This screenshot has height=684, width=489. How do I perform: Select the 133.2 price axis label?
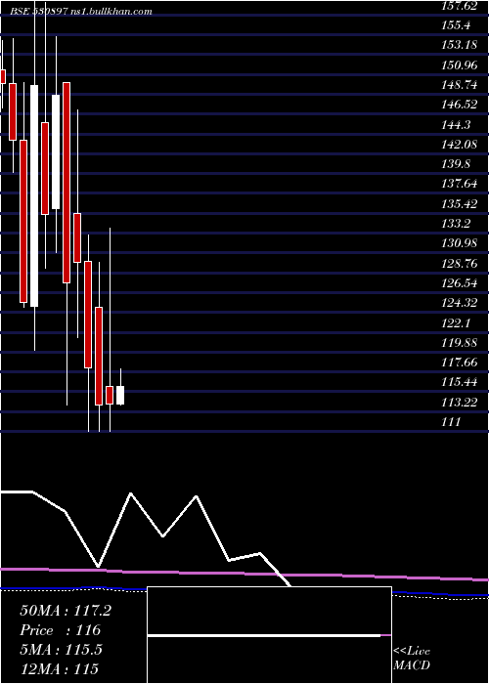tap(456, 224)
